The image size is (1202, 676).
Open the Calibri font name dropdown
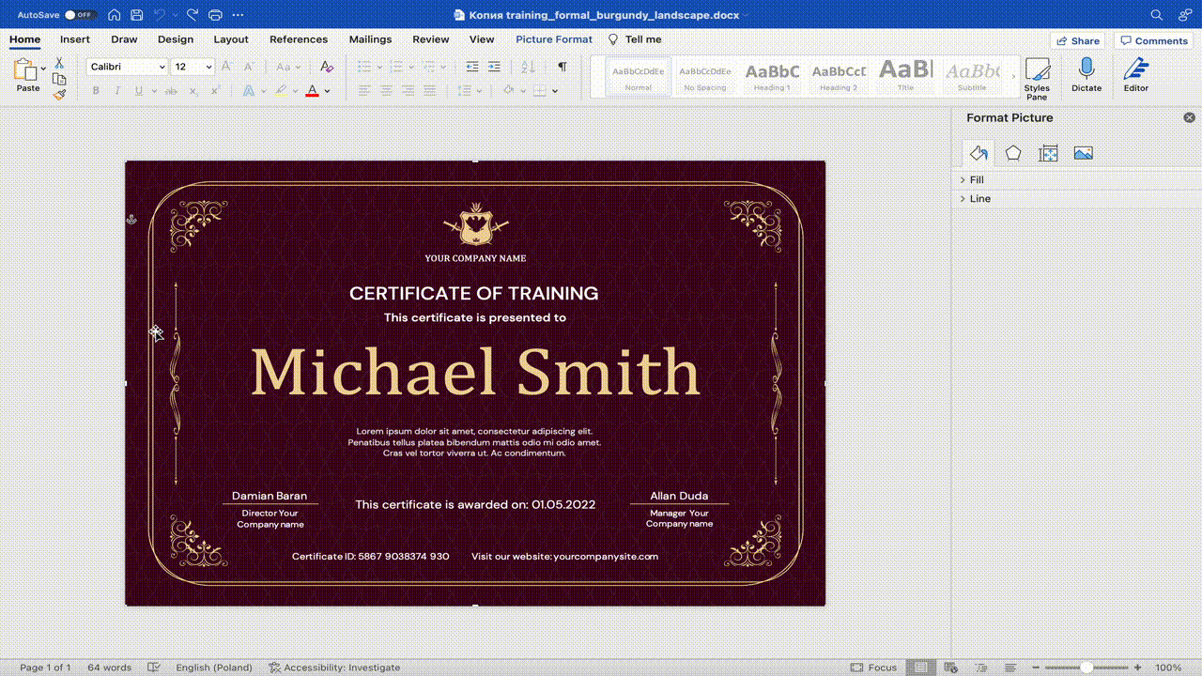(162, 68)
